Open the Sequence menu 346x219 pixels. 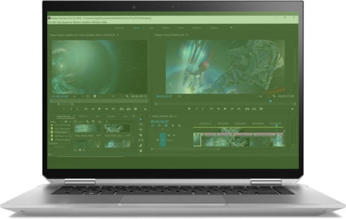tap(67, 22)
